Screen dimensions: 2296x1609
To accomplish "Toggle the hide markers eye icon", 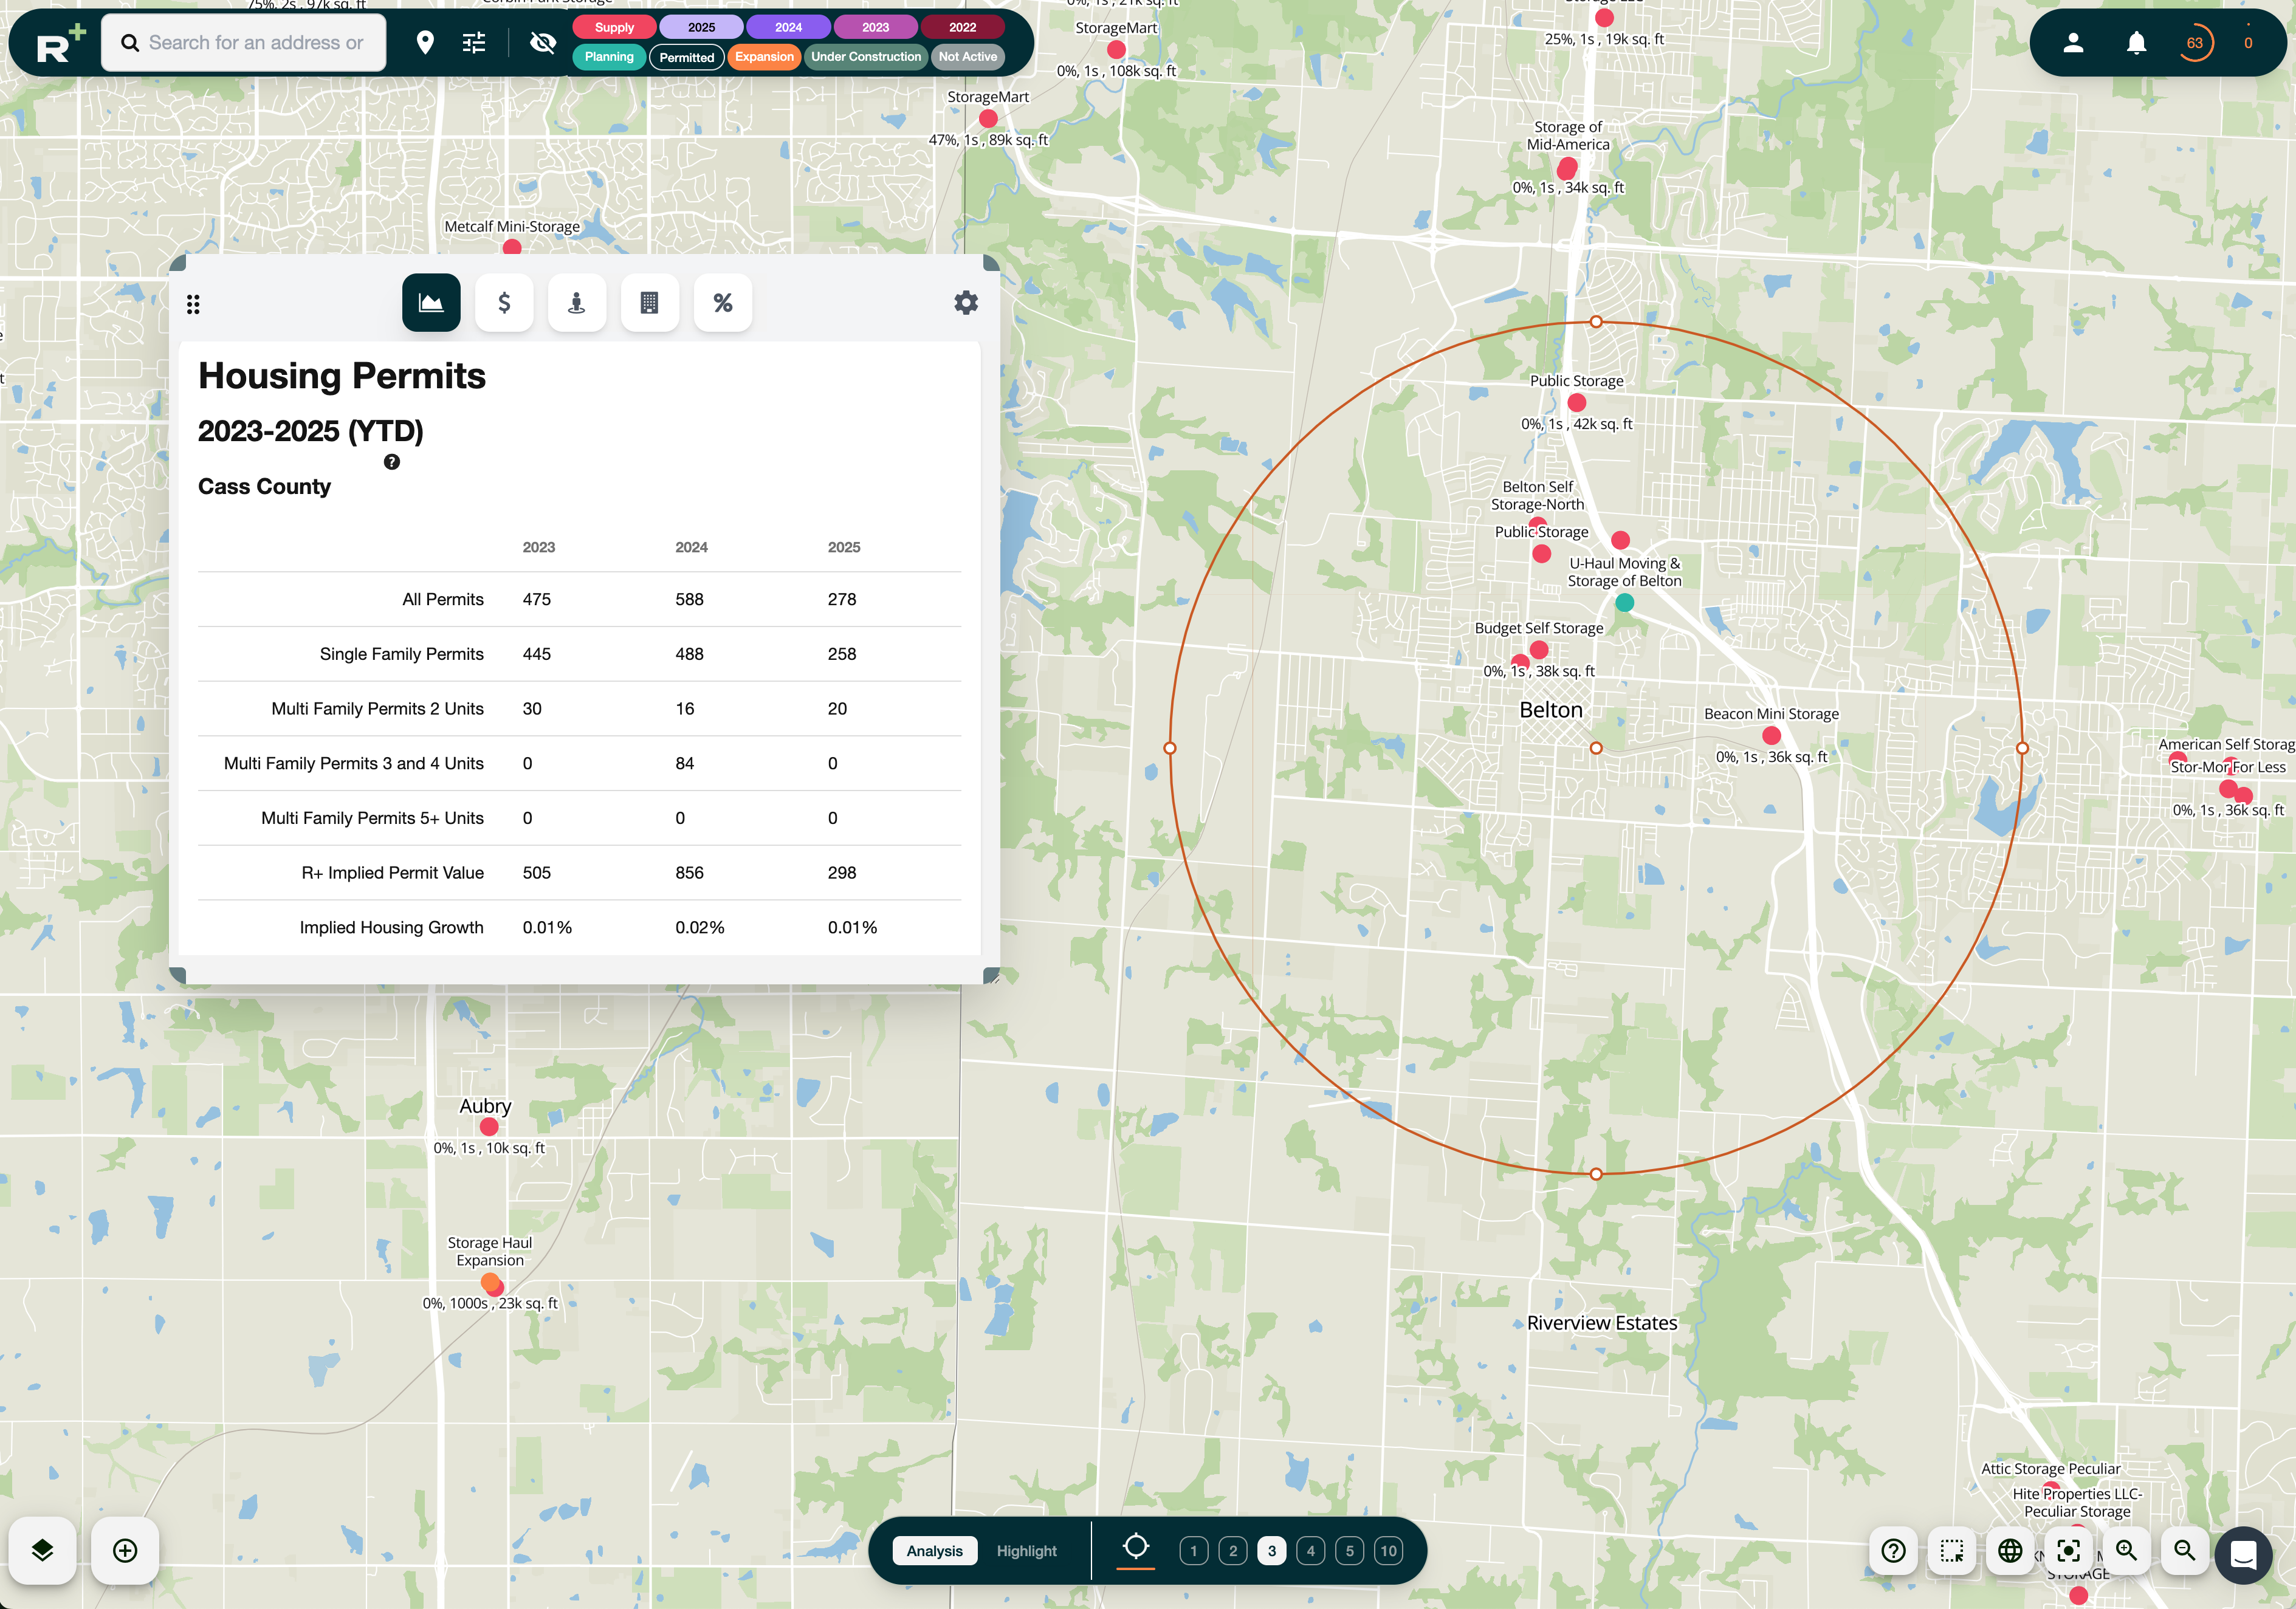I will click(543, 43).
